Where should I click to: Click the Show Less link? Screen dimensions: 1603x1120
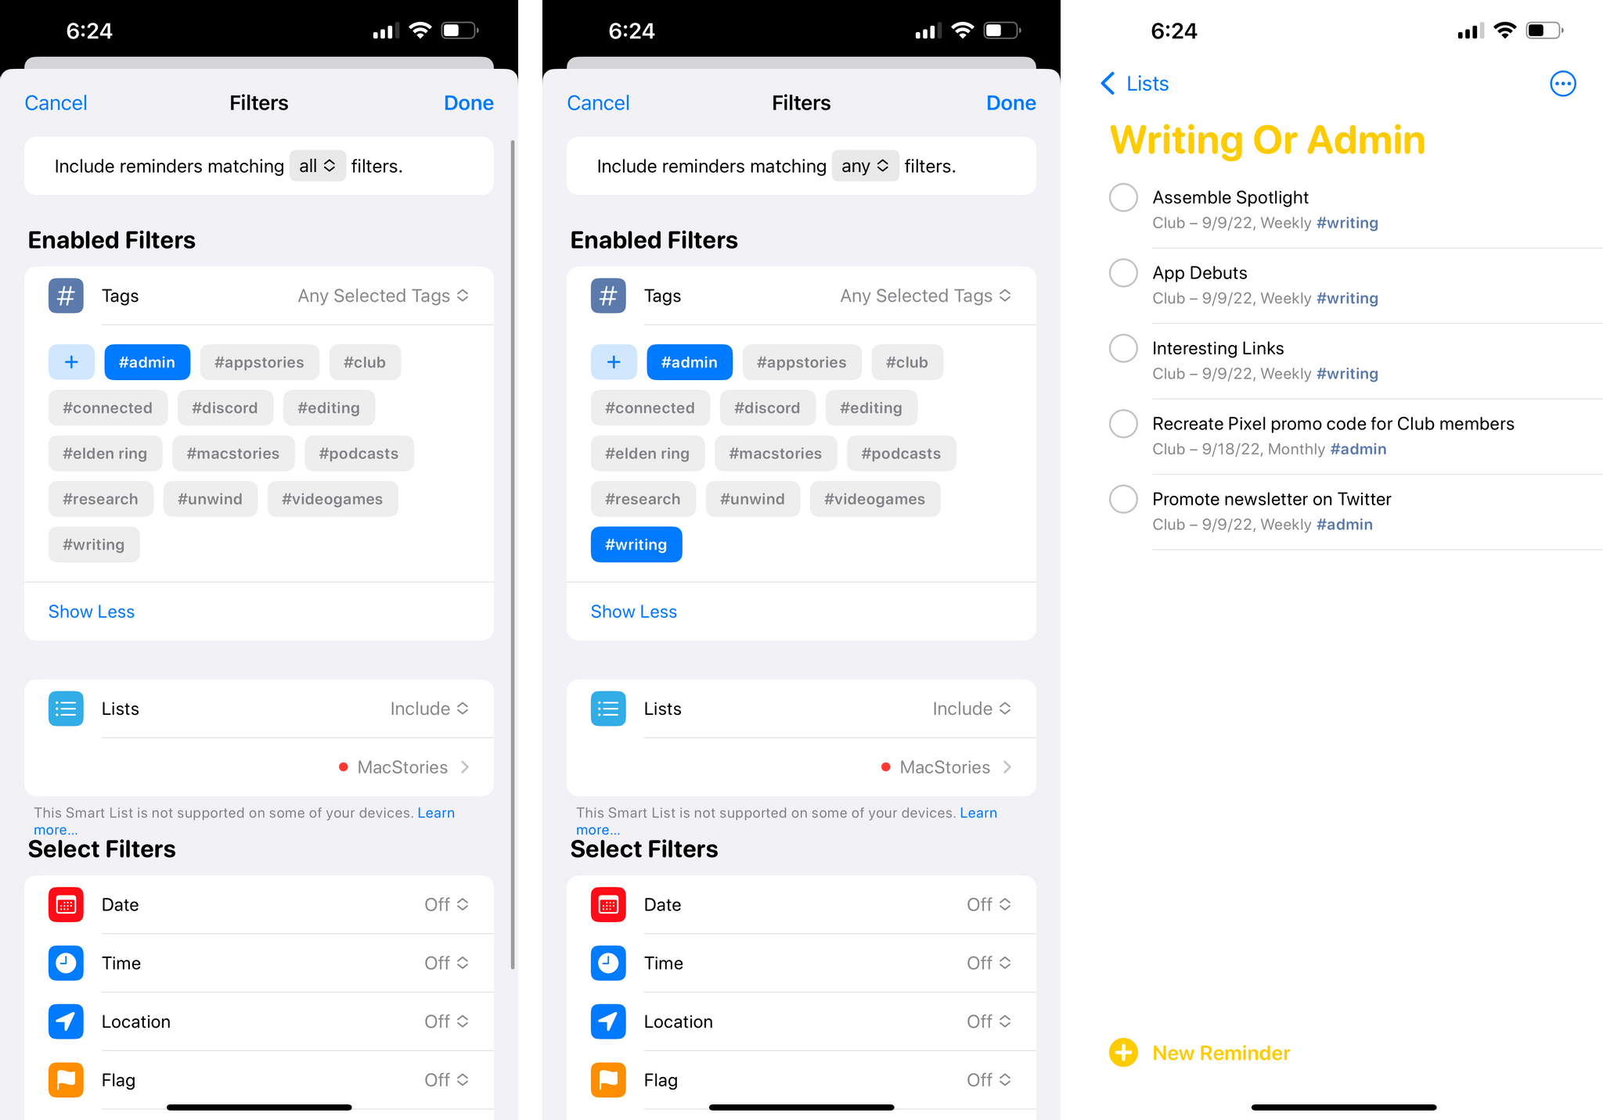click(90, 611)
